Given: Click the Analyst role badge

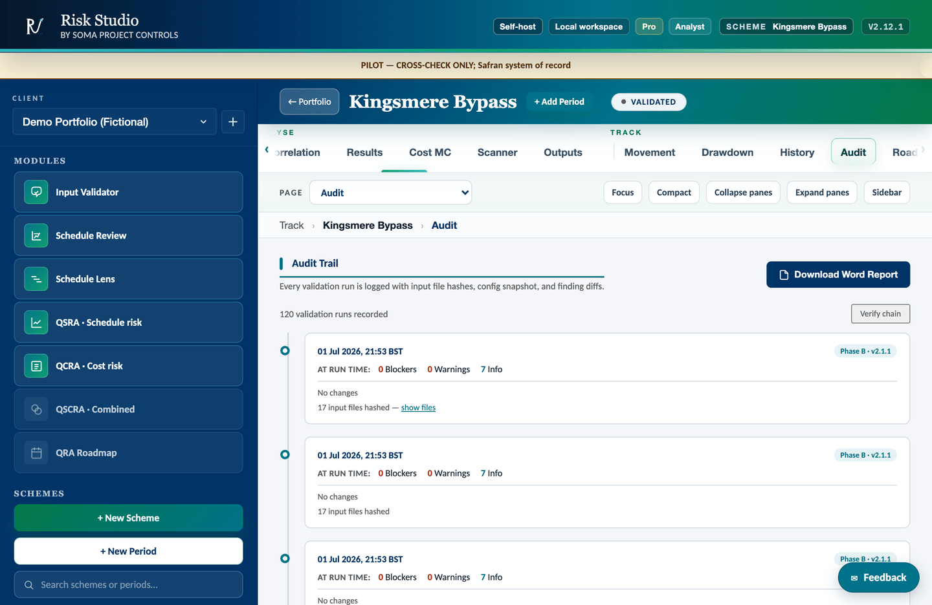Looking at the screenshot, I should (x=690, y=27).
